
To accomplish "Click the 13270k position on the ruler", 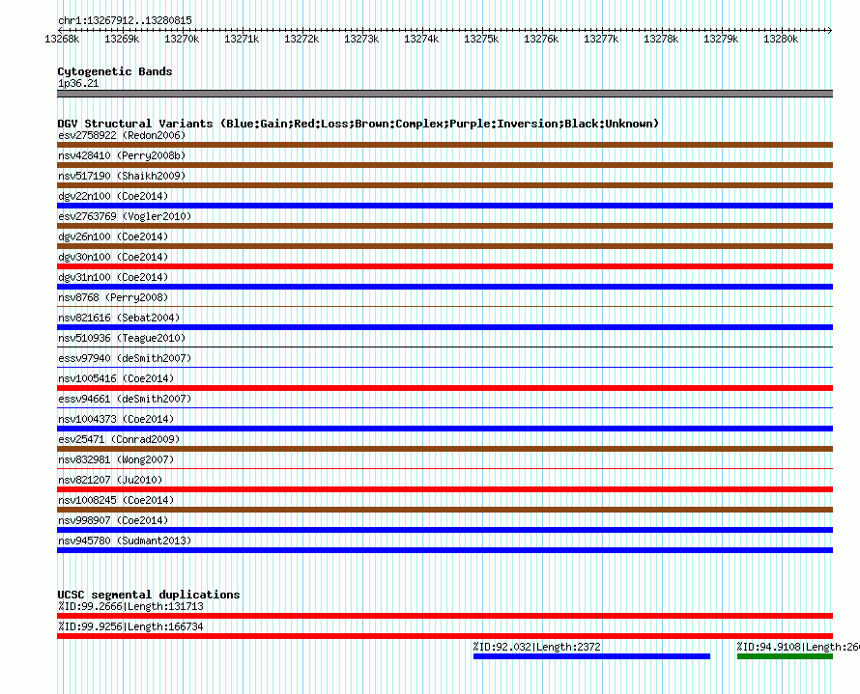I will click(x=182, y=39).
